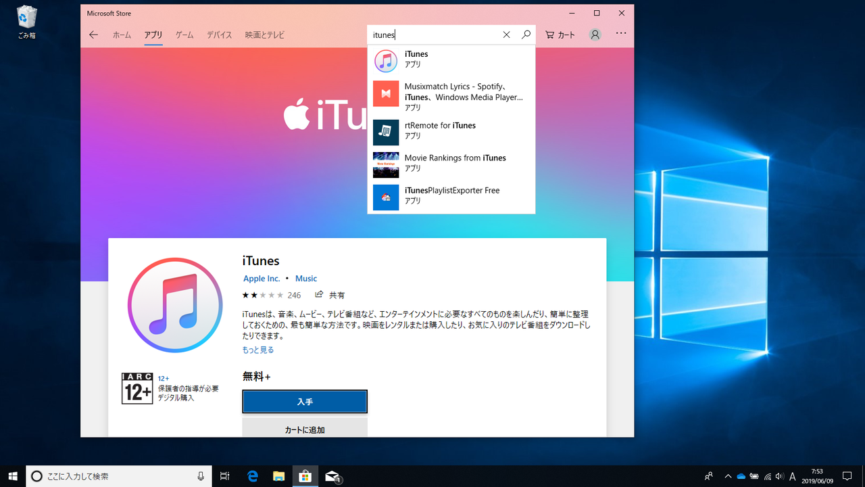The width and height of the screenshot is (865, 487).
Task: Click the IARC 12+ rating badge
Action: click(137, 388)
